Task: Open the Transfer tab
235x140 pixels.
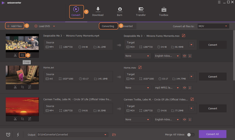Action: pos(141,12)
